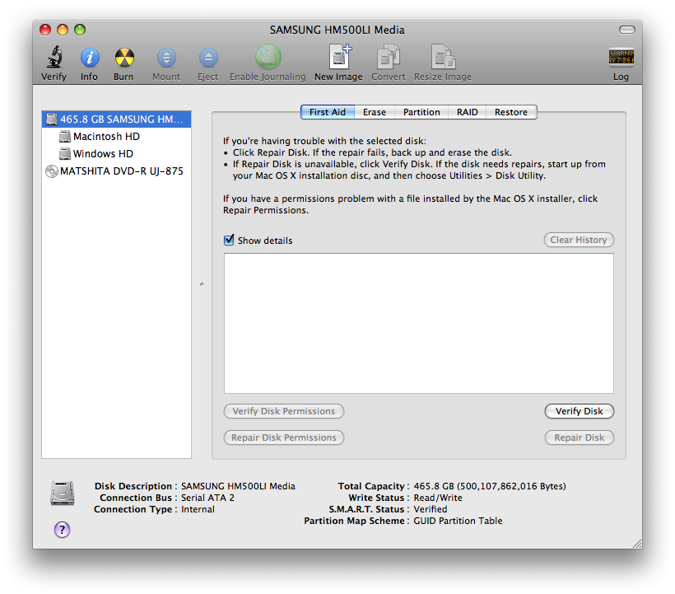Screen dimensions: 675x594
Task: Click the toolbar toggle pill button in title bar
Action: (x=626, y=30)
